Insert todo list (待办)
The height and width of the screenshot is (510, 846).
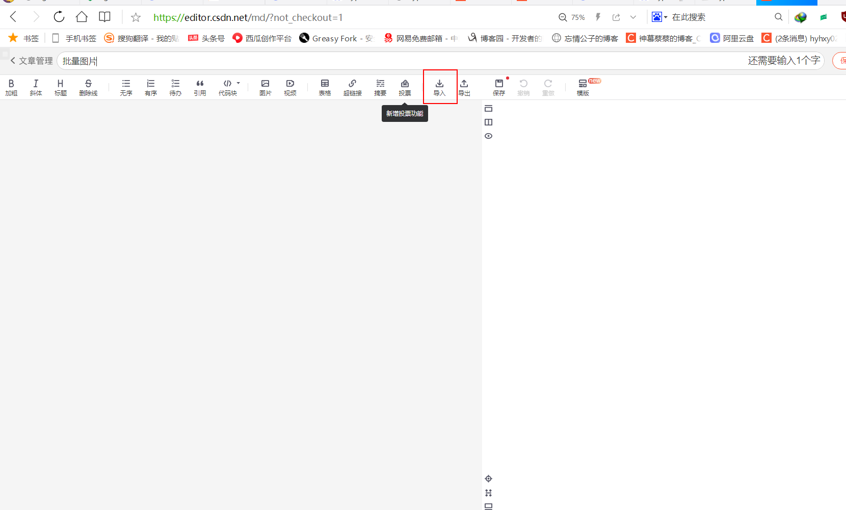pyautogui.click(x=175, y=87)
